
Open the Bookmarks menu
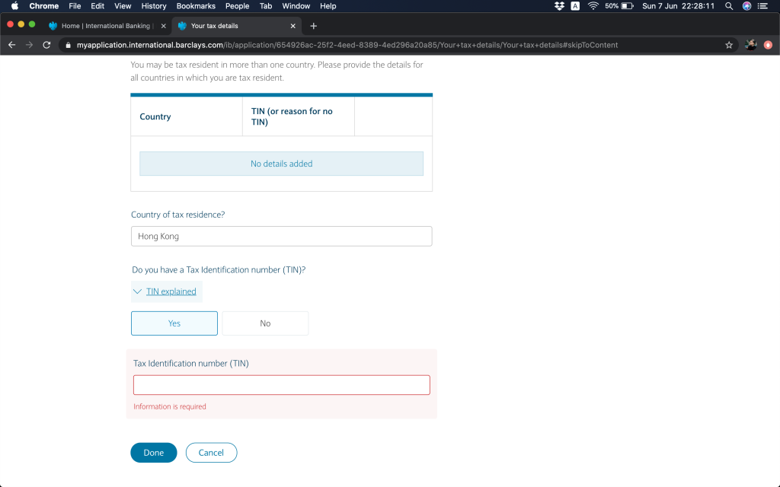(196, 6)
